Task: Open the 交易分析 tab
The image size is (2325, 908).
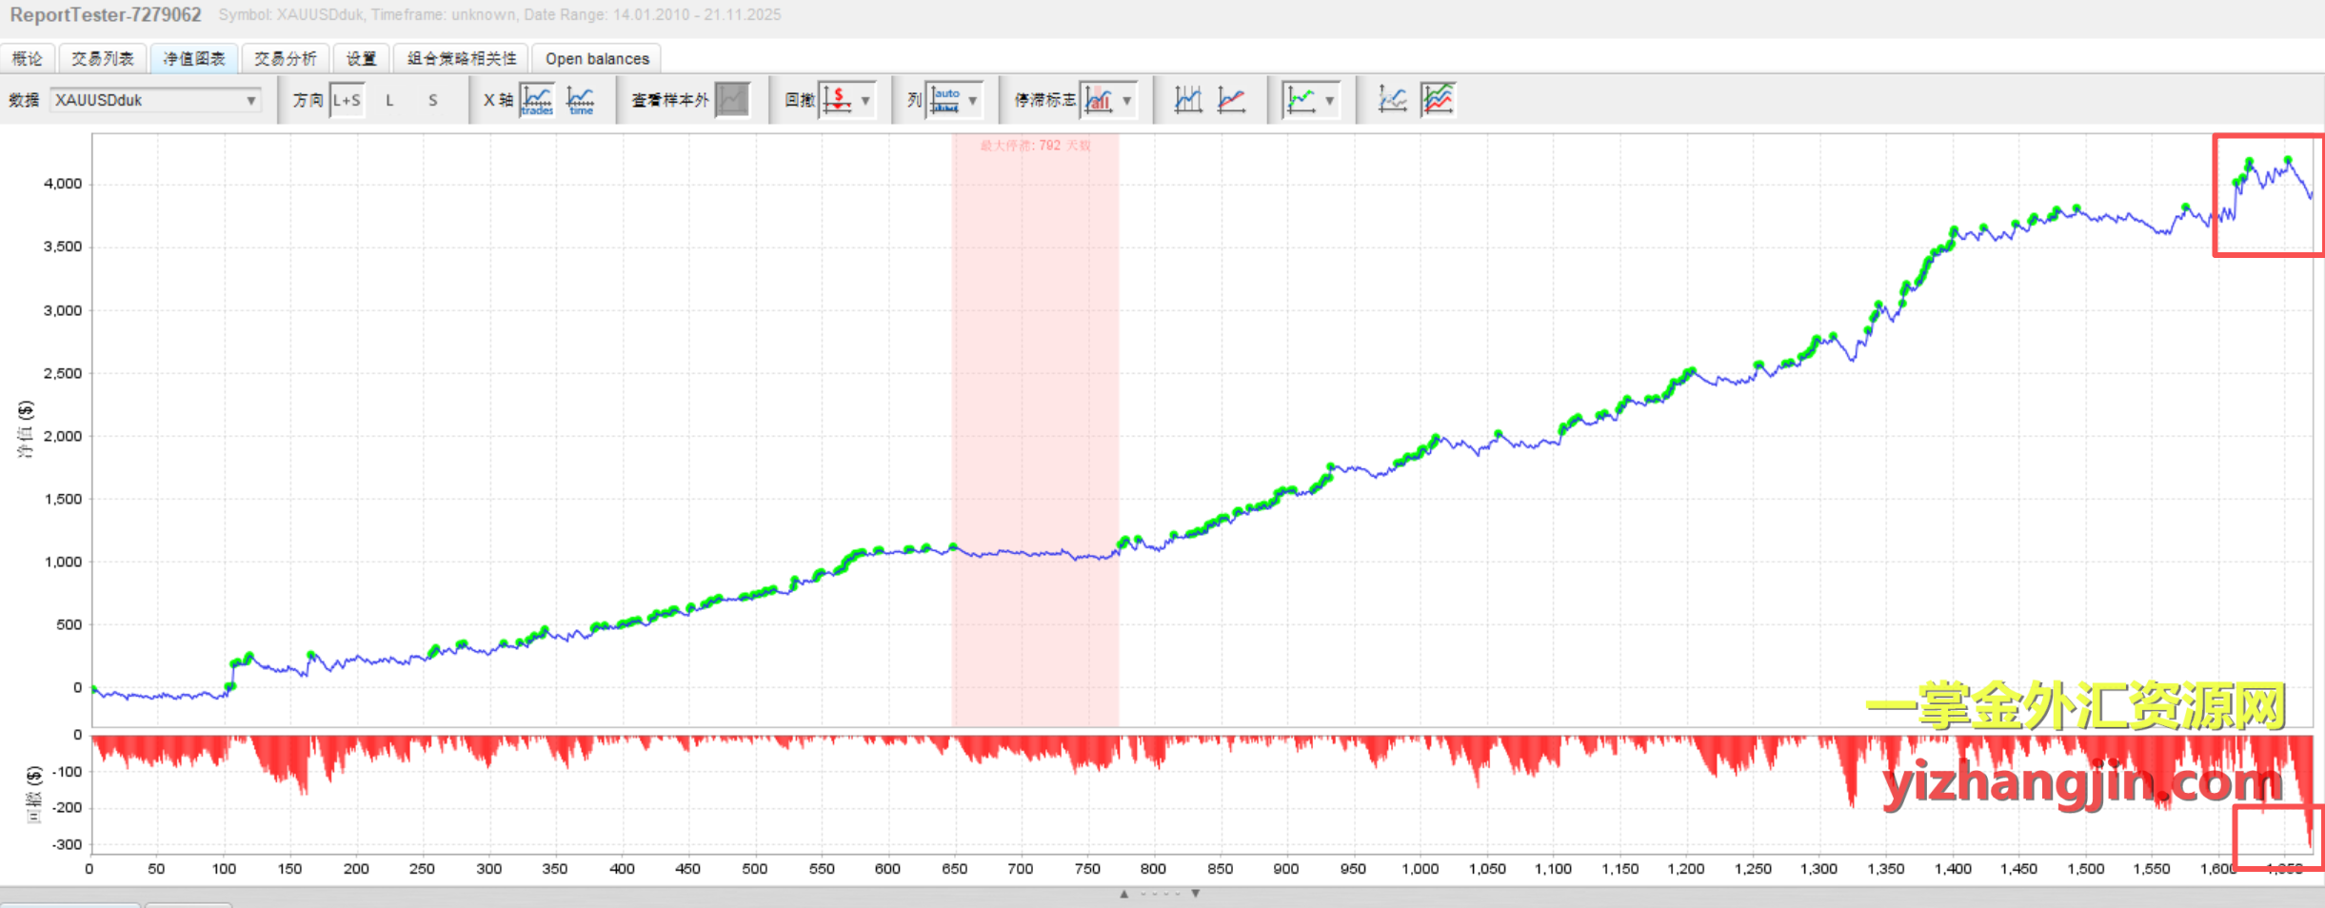Action: coord(285,59)
